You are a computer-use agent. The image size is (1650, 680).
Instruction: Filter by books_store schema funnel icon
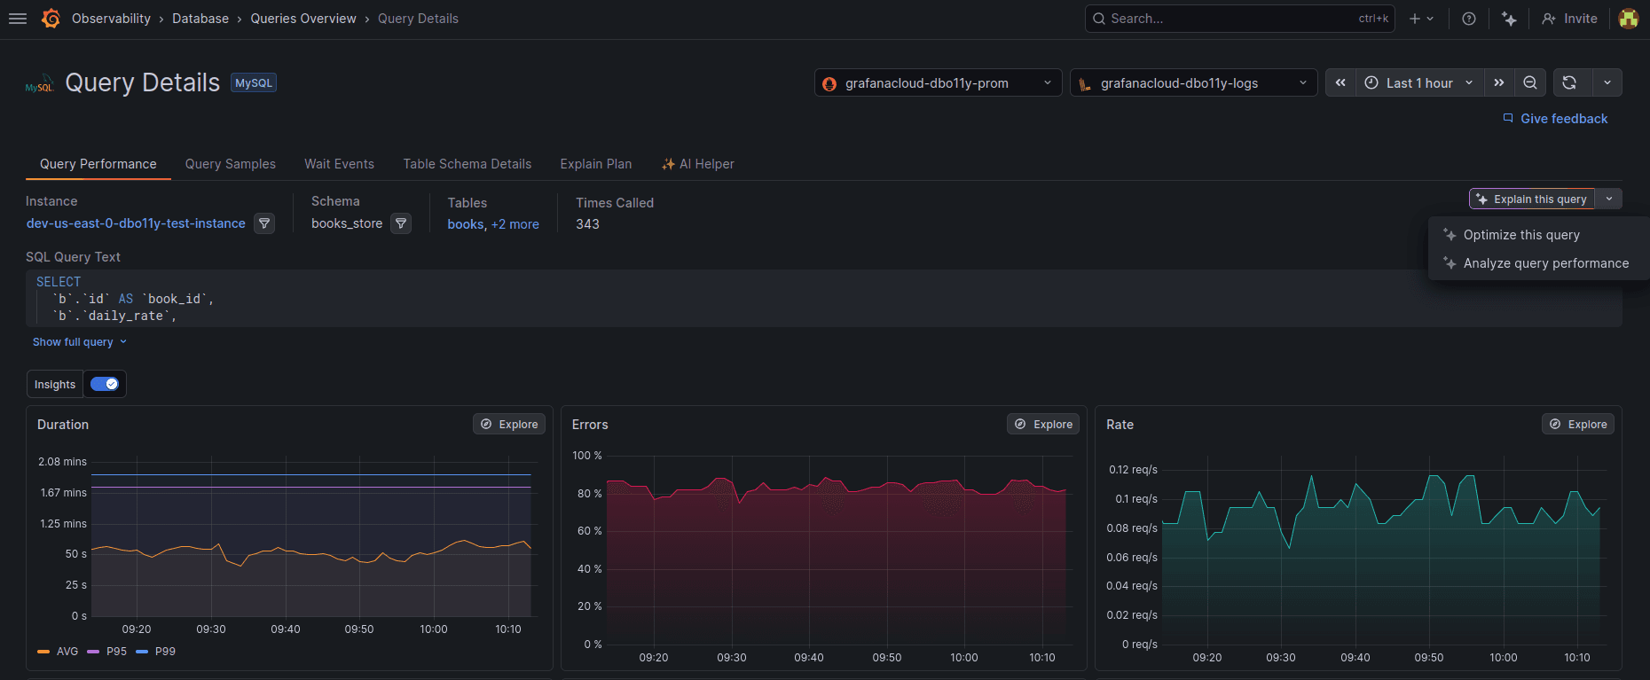(x=401, y=223)
